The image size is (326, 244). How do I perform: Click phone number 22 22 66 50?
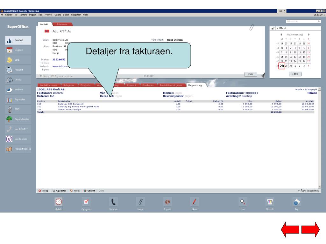59,59
